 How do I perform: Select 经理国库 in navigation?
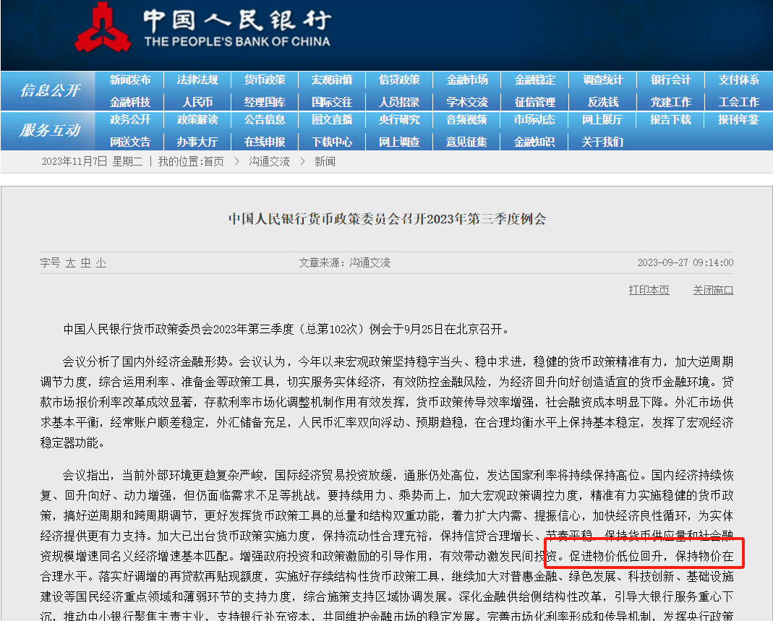[265, 102]
